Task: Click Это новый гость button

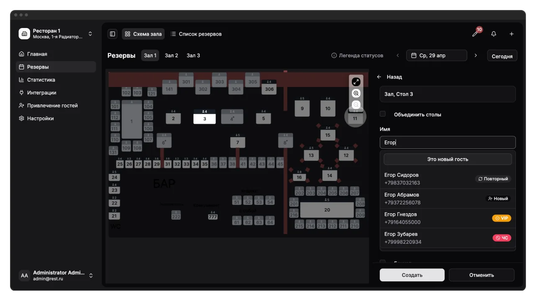Action: click(448, 159)
